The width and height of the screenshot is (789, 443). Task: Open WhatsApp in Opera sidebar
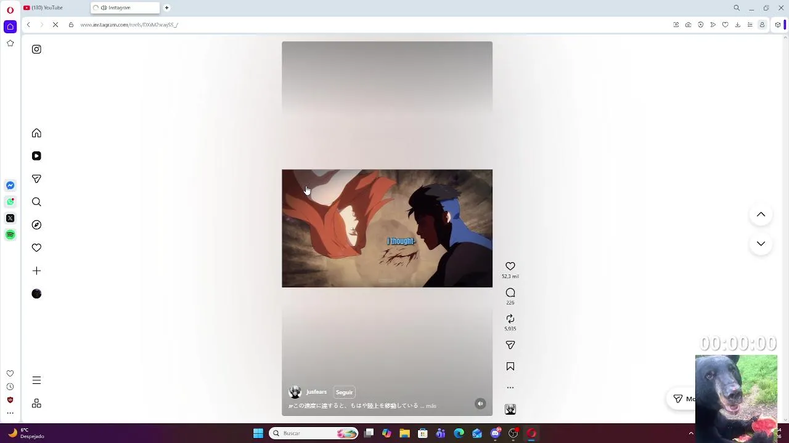click(x=10, y=202)
